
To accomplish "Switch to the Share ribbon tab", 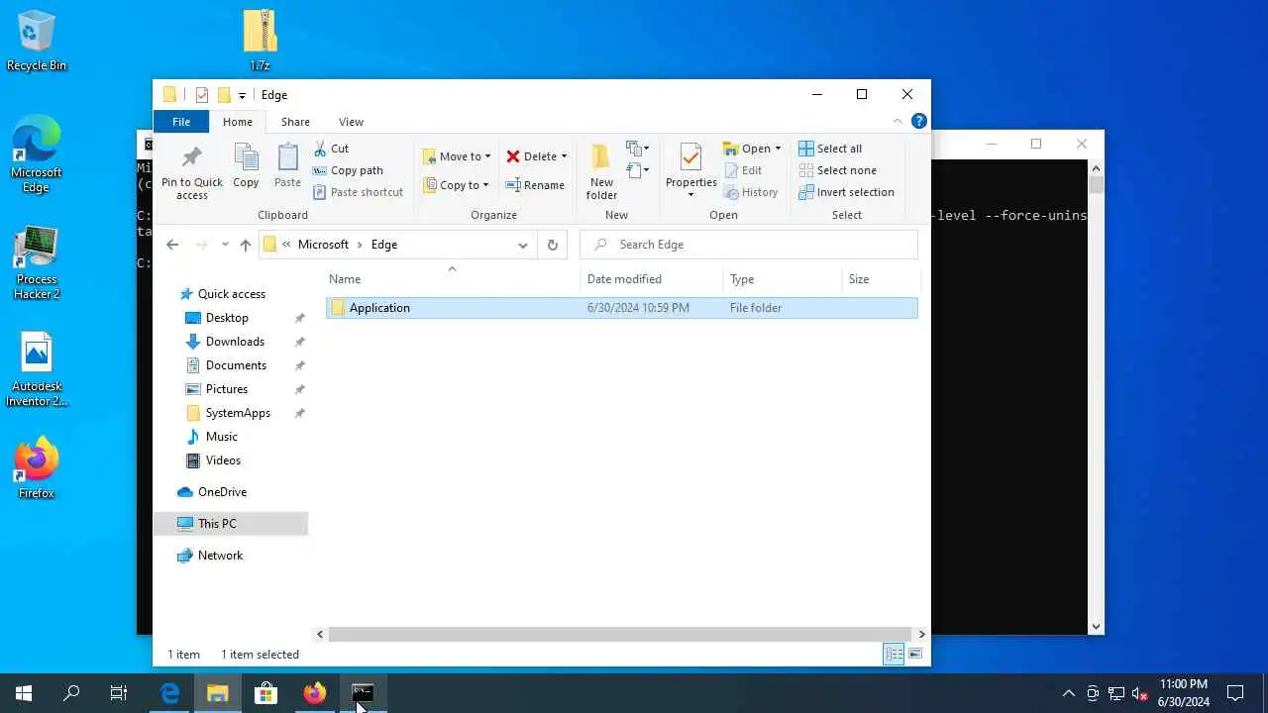I will tap(295, 122).
